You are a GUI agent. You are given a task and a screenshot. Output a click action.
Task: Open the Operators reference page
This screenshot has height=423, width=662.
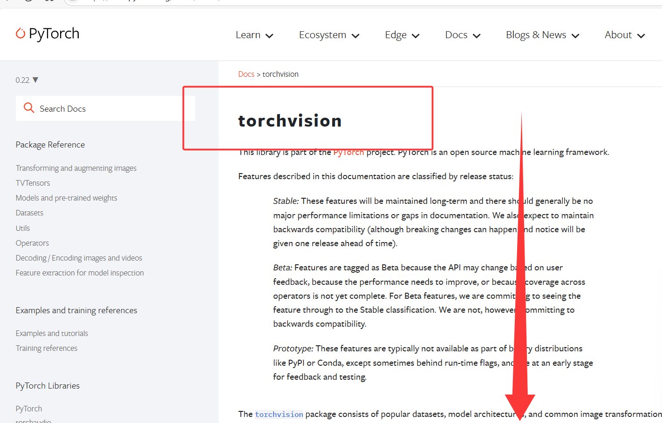32,243
